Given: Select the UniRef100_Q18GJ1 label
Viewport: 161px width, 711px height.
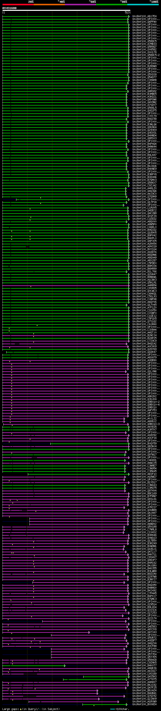Looking at the screenshot, I should coord(144,549).
